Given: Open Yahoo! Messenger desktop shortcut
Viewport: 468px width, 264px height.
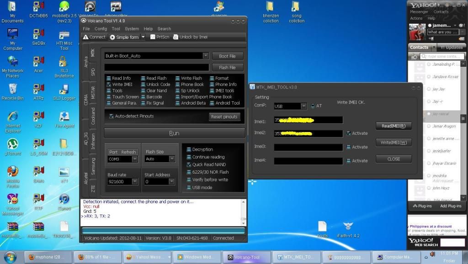Looking at the screenshot, I should (x=13, y=204).
